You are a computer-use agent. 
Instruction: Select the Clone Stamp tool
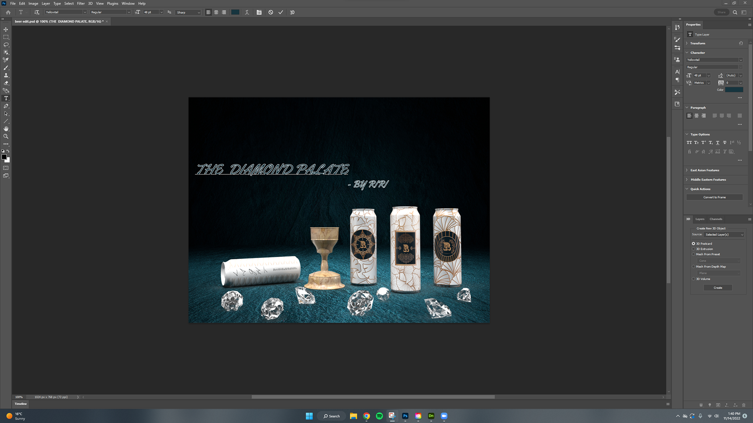pyautogui.click(x=6, y=75)
